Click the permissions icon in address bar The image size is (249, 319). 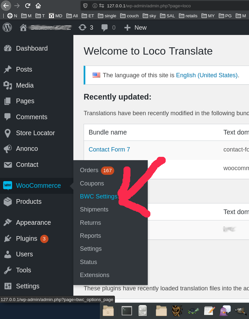102,6
